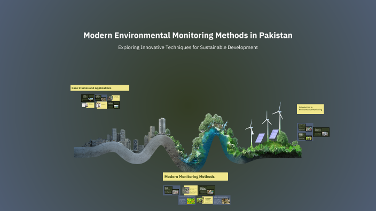The image size is (376, 211).
Task: Open the 'Modern Monitoring Methods' topic label
Action: (195, 176)
